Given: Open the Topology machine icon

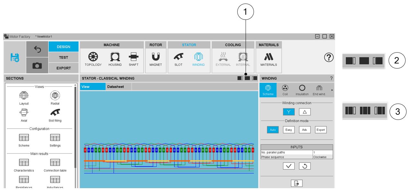Looking at the screenshot, I should [x=93, y=59].
